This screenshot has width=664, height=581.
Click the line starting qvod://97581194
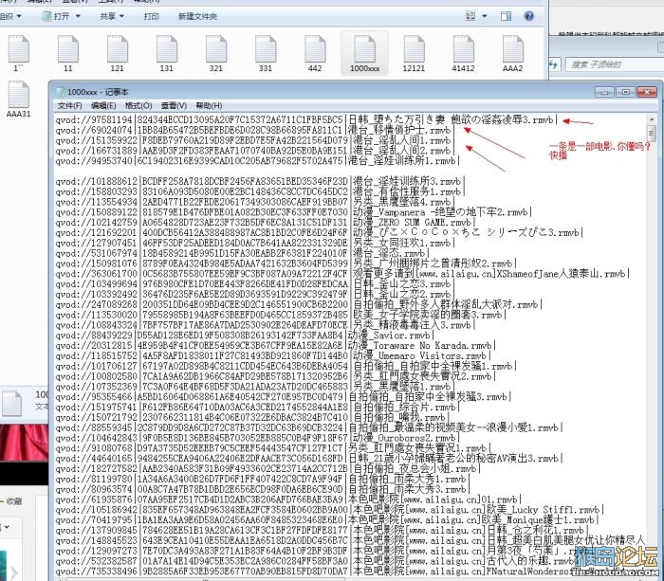(x=306, y=119)
